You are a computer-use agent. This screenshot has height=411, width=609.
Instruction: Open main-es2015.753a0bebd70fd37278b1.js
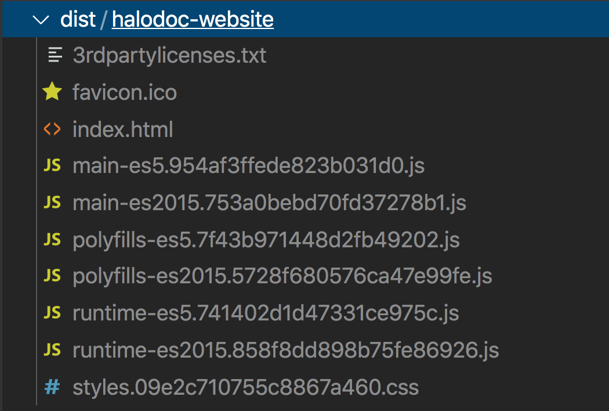[x=269, y=203]
